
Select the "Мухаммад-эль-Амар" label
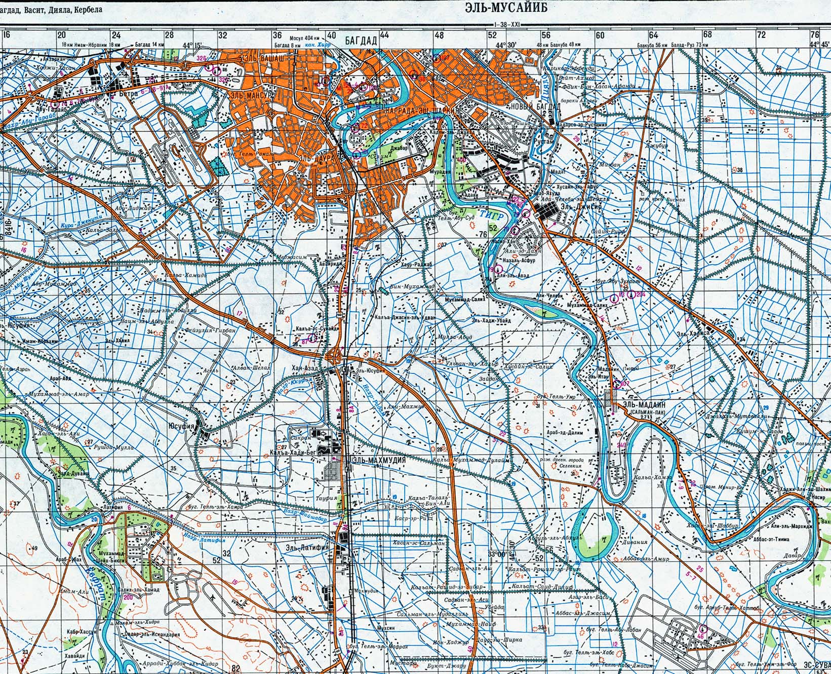click(59, 394)
